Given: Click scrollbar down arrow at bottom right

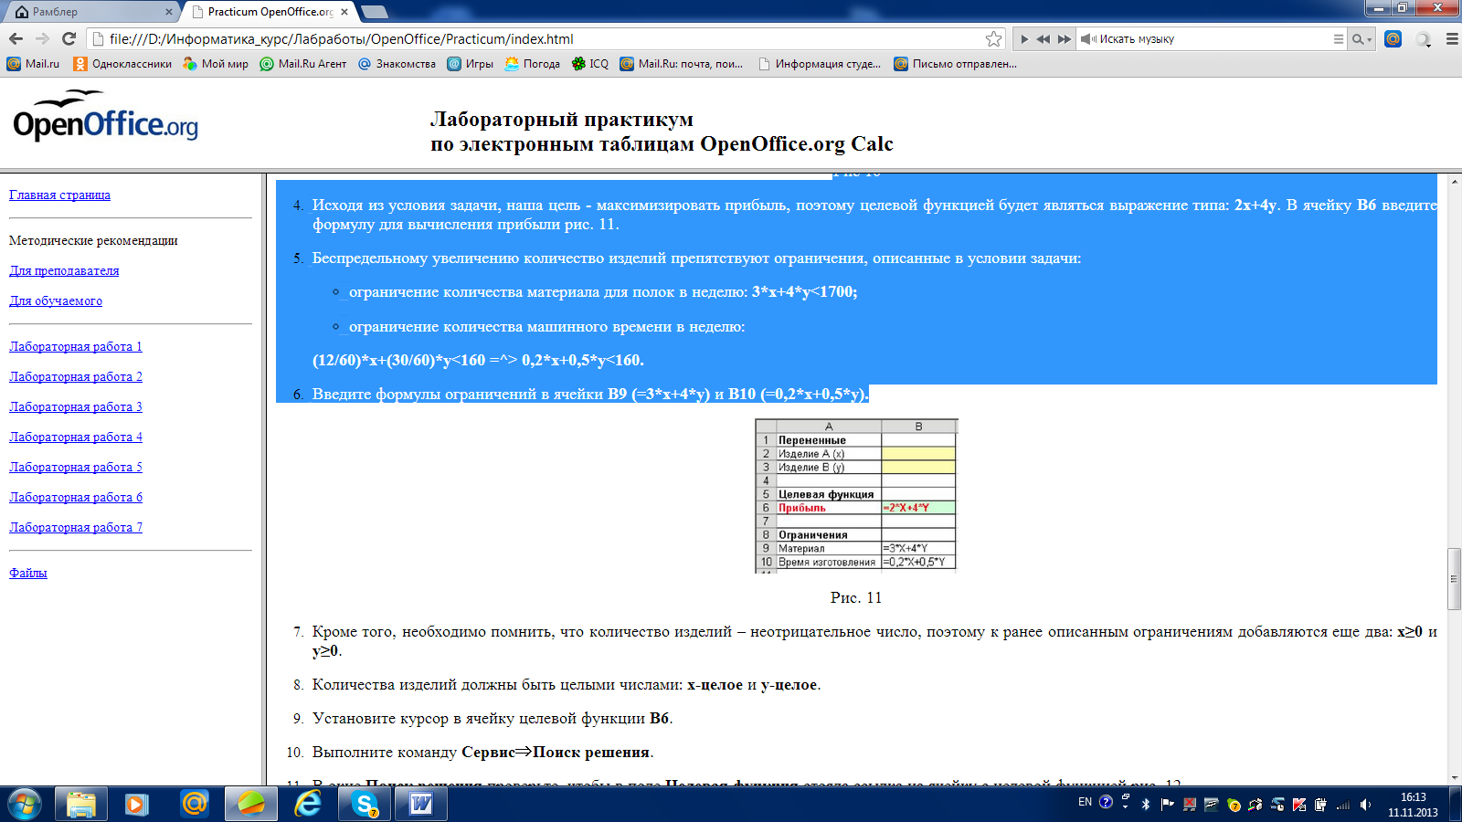Looking at the screenshot, I should click(1454, 778).
